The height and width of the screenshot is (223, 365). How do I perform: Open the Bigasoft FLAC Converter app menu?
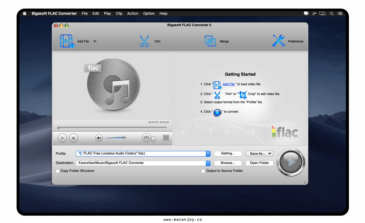pos(54,13)
